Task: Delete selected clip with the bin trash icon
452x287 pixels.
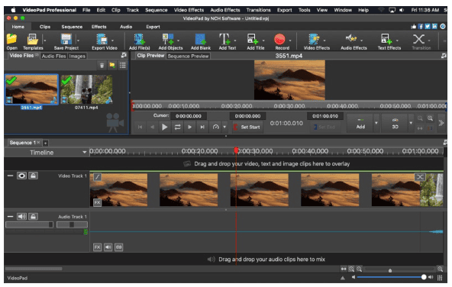Action: tap(102, 66)
